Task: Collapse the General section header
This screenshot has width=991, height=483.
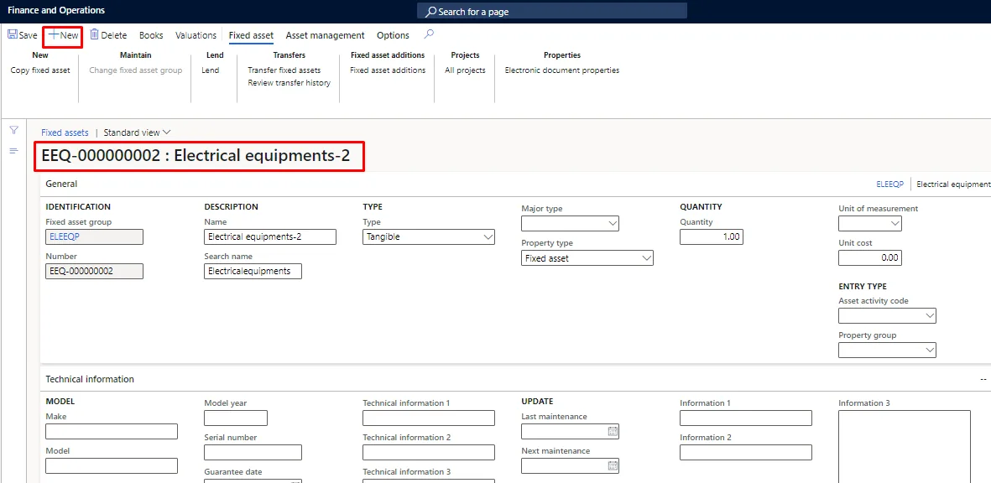Action: (x=61, y=184)
